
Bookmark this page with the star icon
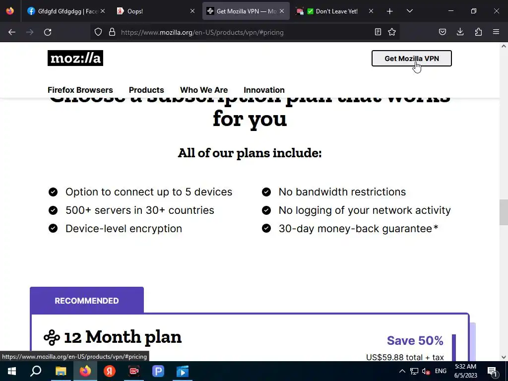point(392,32)
